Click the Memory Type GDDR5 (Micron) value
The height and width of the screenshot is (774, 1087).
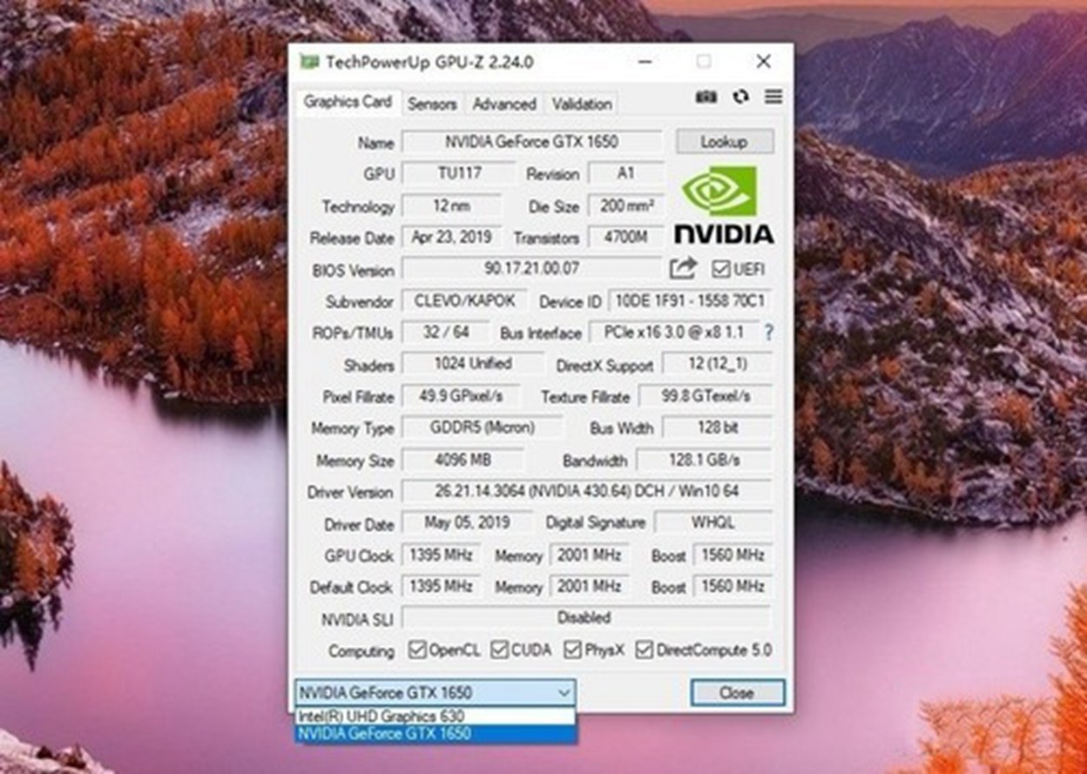[x=483, y=427]
